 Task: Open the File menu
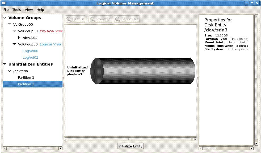click(6, 10)
